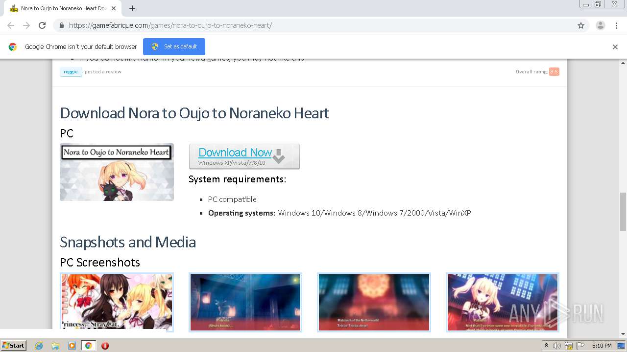This screenshot has height=352, width=627.
Task: Click the reggie author tag
Action: point(71,72)
